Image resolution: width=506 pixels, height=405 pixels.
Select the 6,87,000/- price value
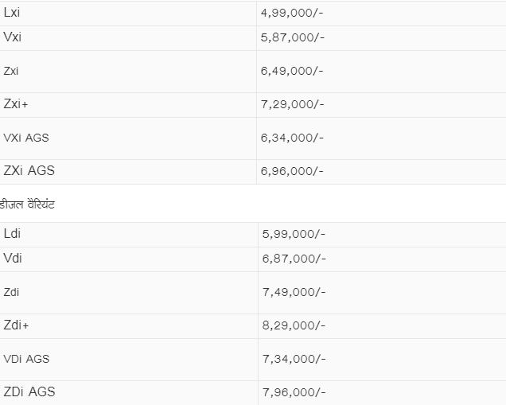click(x=294, y=259)
